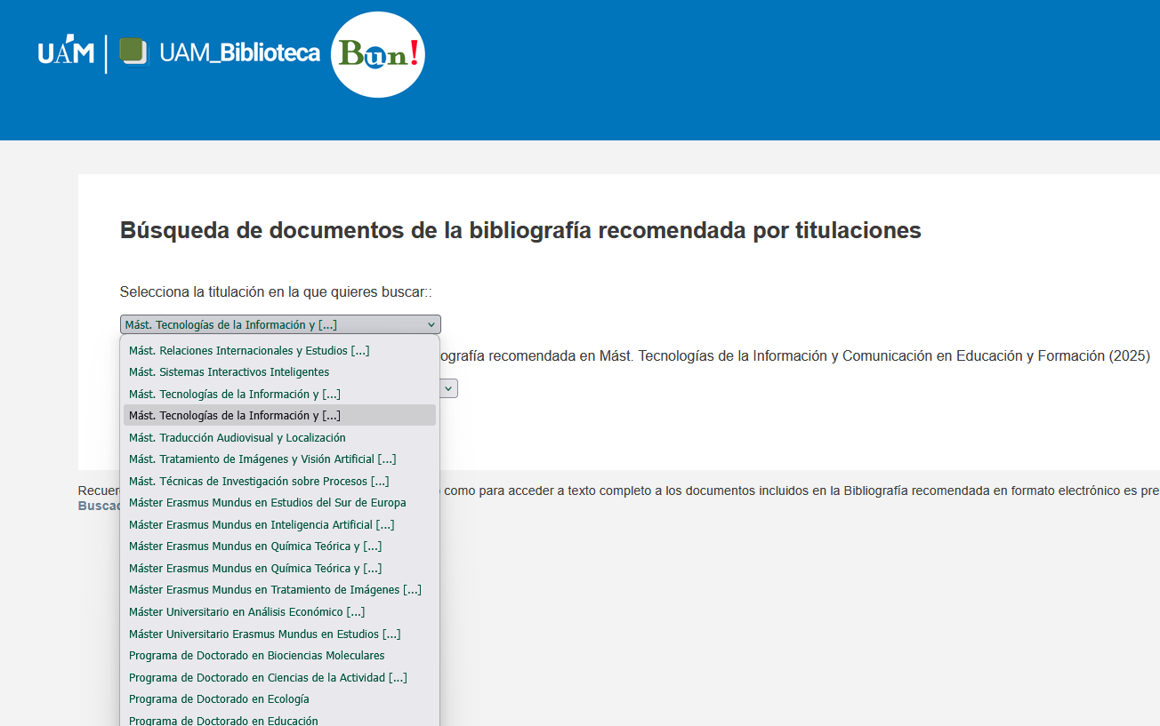Image resolution: width=1160 pixels, height=726 pixels.
Task: Click the circular Bun! logo
Action: coord(378,54)
